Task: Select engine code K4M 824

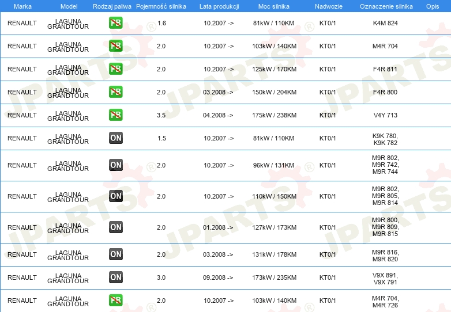Action: tap(385, 23)
